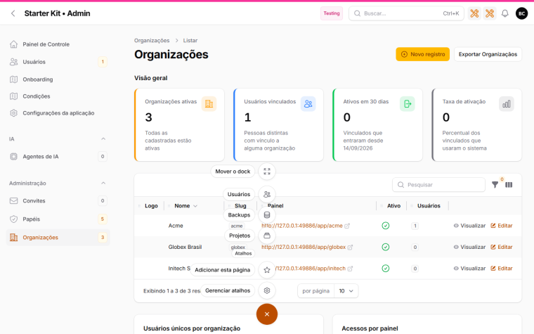Click the acme slug badge
The width and height of the screenshot is (534, 334).
click(237, 226)
